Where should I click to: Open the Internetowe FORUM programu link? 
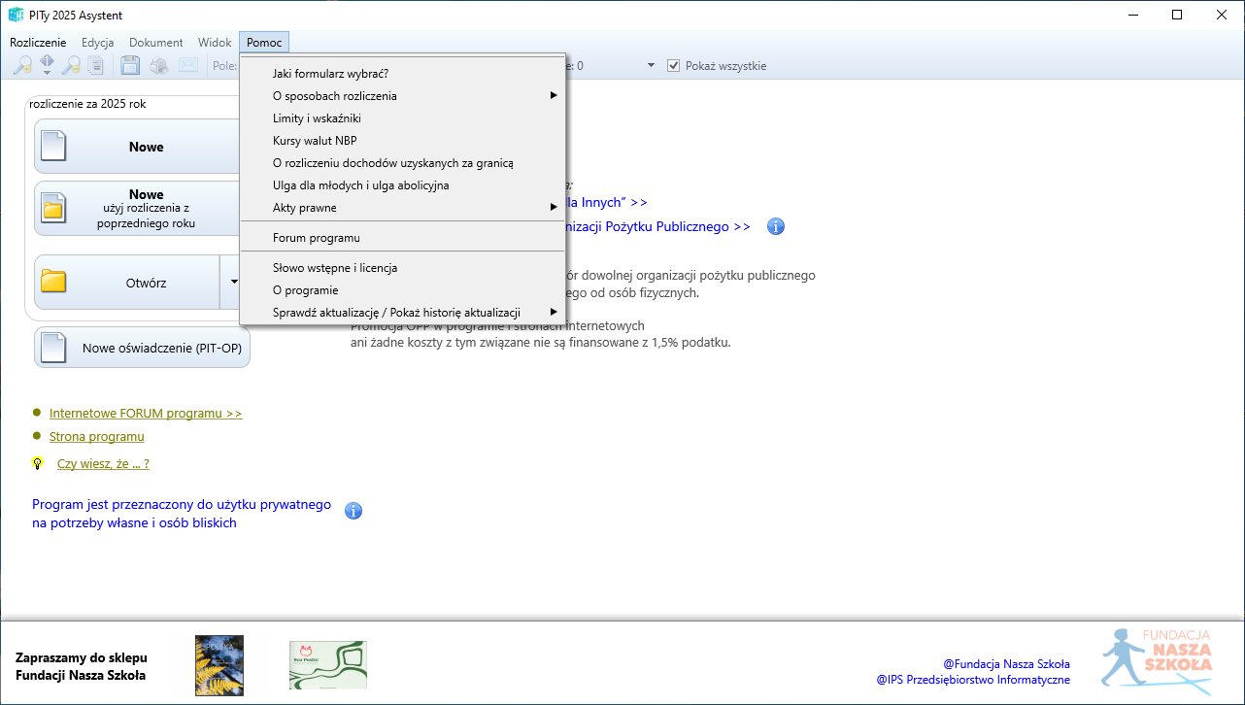click(146, 414)
